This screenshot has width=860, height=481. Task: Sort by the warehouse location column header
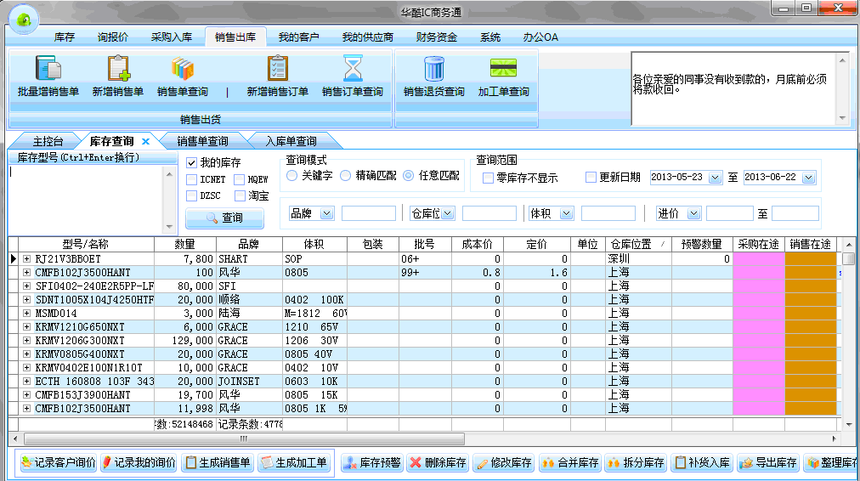pos(638,245)
